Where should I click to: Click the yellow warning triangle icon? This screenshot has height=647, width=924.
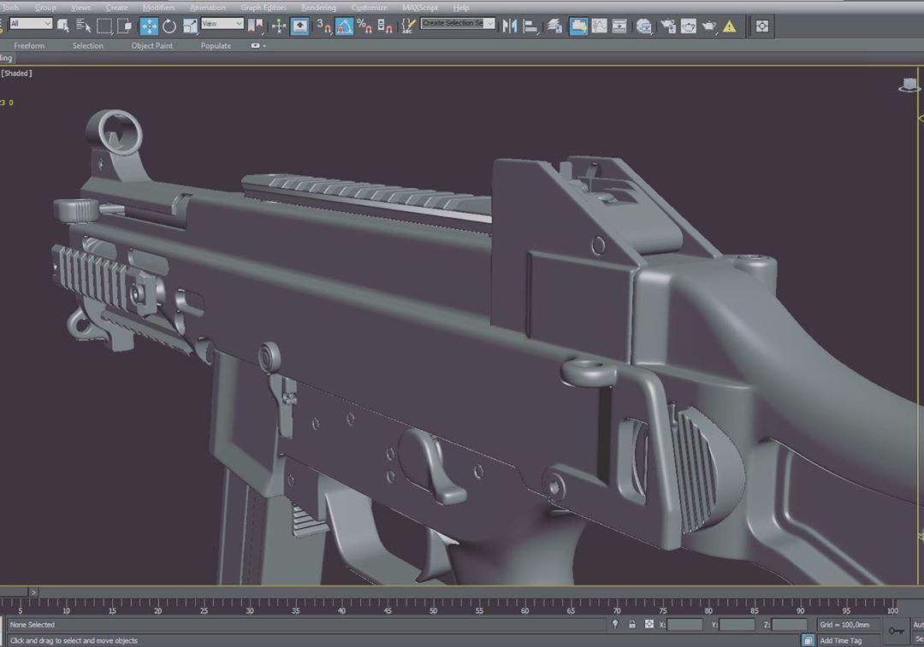[730, 26]
